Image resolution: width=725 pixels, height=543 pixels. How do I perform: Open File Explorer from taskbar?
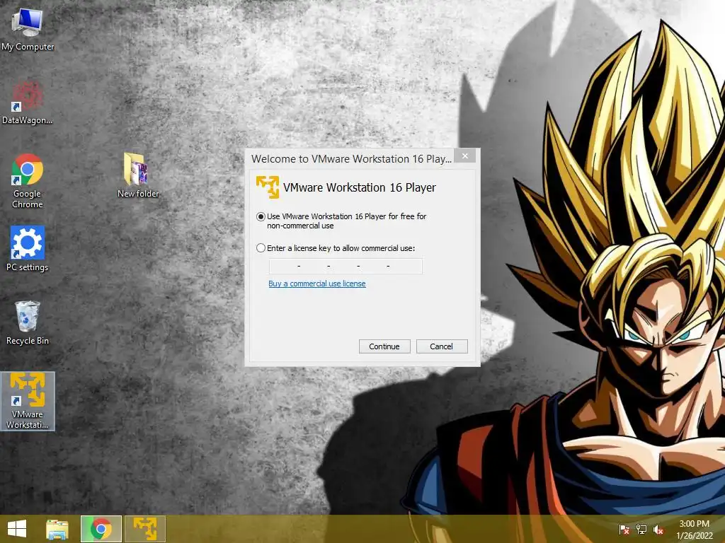click(x=57, y=529)
